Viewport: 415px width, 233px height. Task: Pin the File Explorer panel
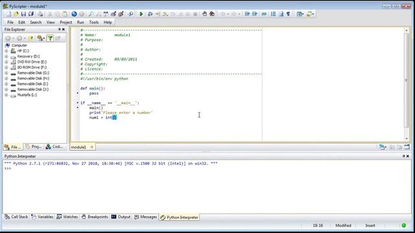click(59, 29)
